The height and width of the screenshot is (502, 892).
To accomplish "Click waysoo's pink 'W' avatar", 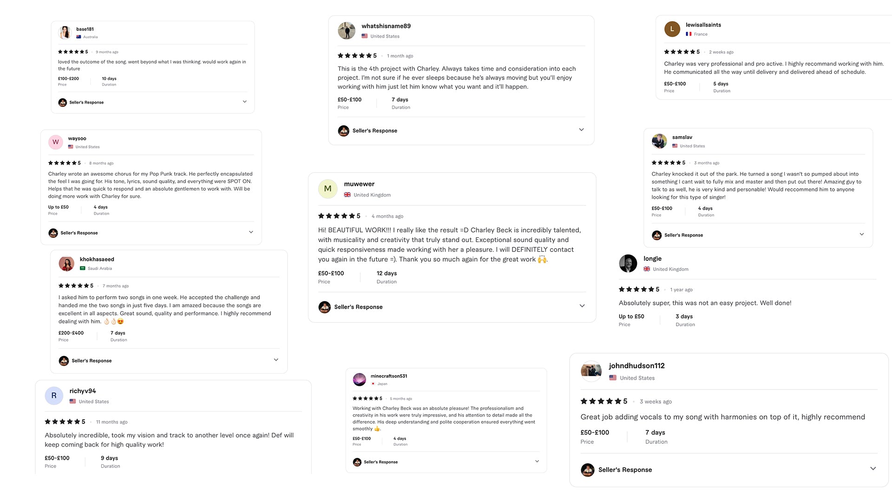I will pyautogui.click(x=56, y=142).
